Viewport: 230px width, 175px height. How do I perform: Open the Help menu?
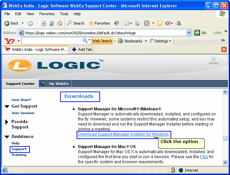tap(77, 14)
